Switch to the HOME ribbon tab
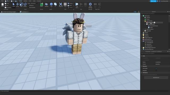170x95 pixels. point(20,1)
